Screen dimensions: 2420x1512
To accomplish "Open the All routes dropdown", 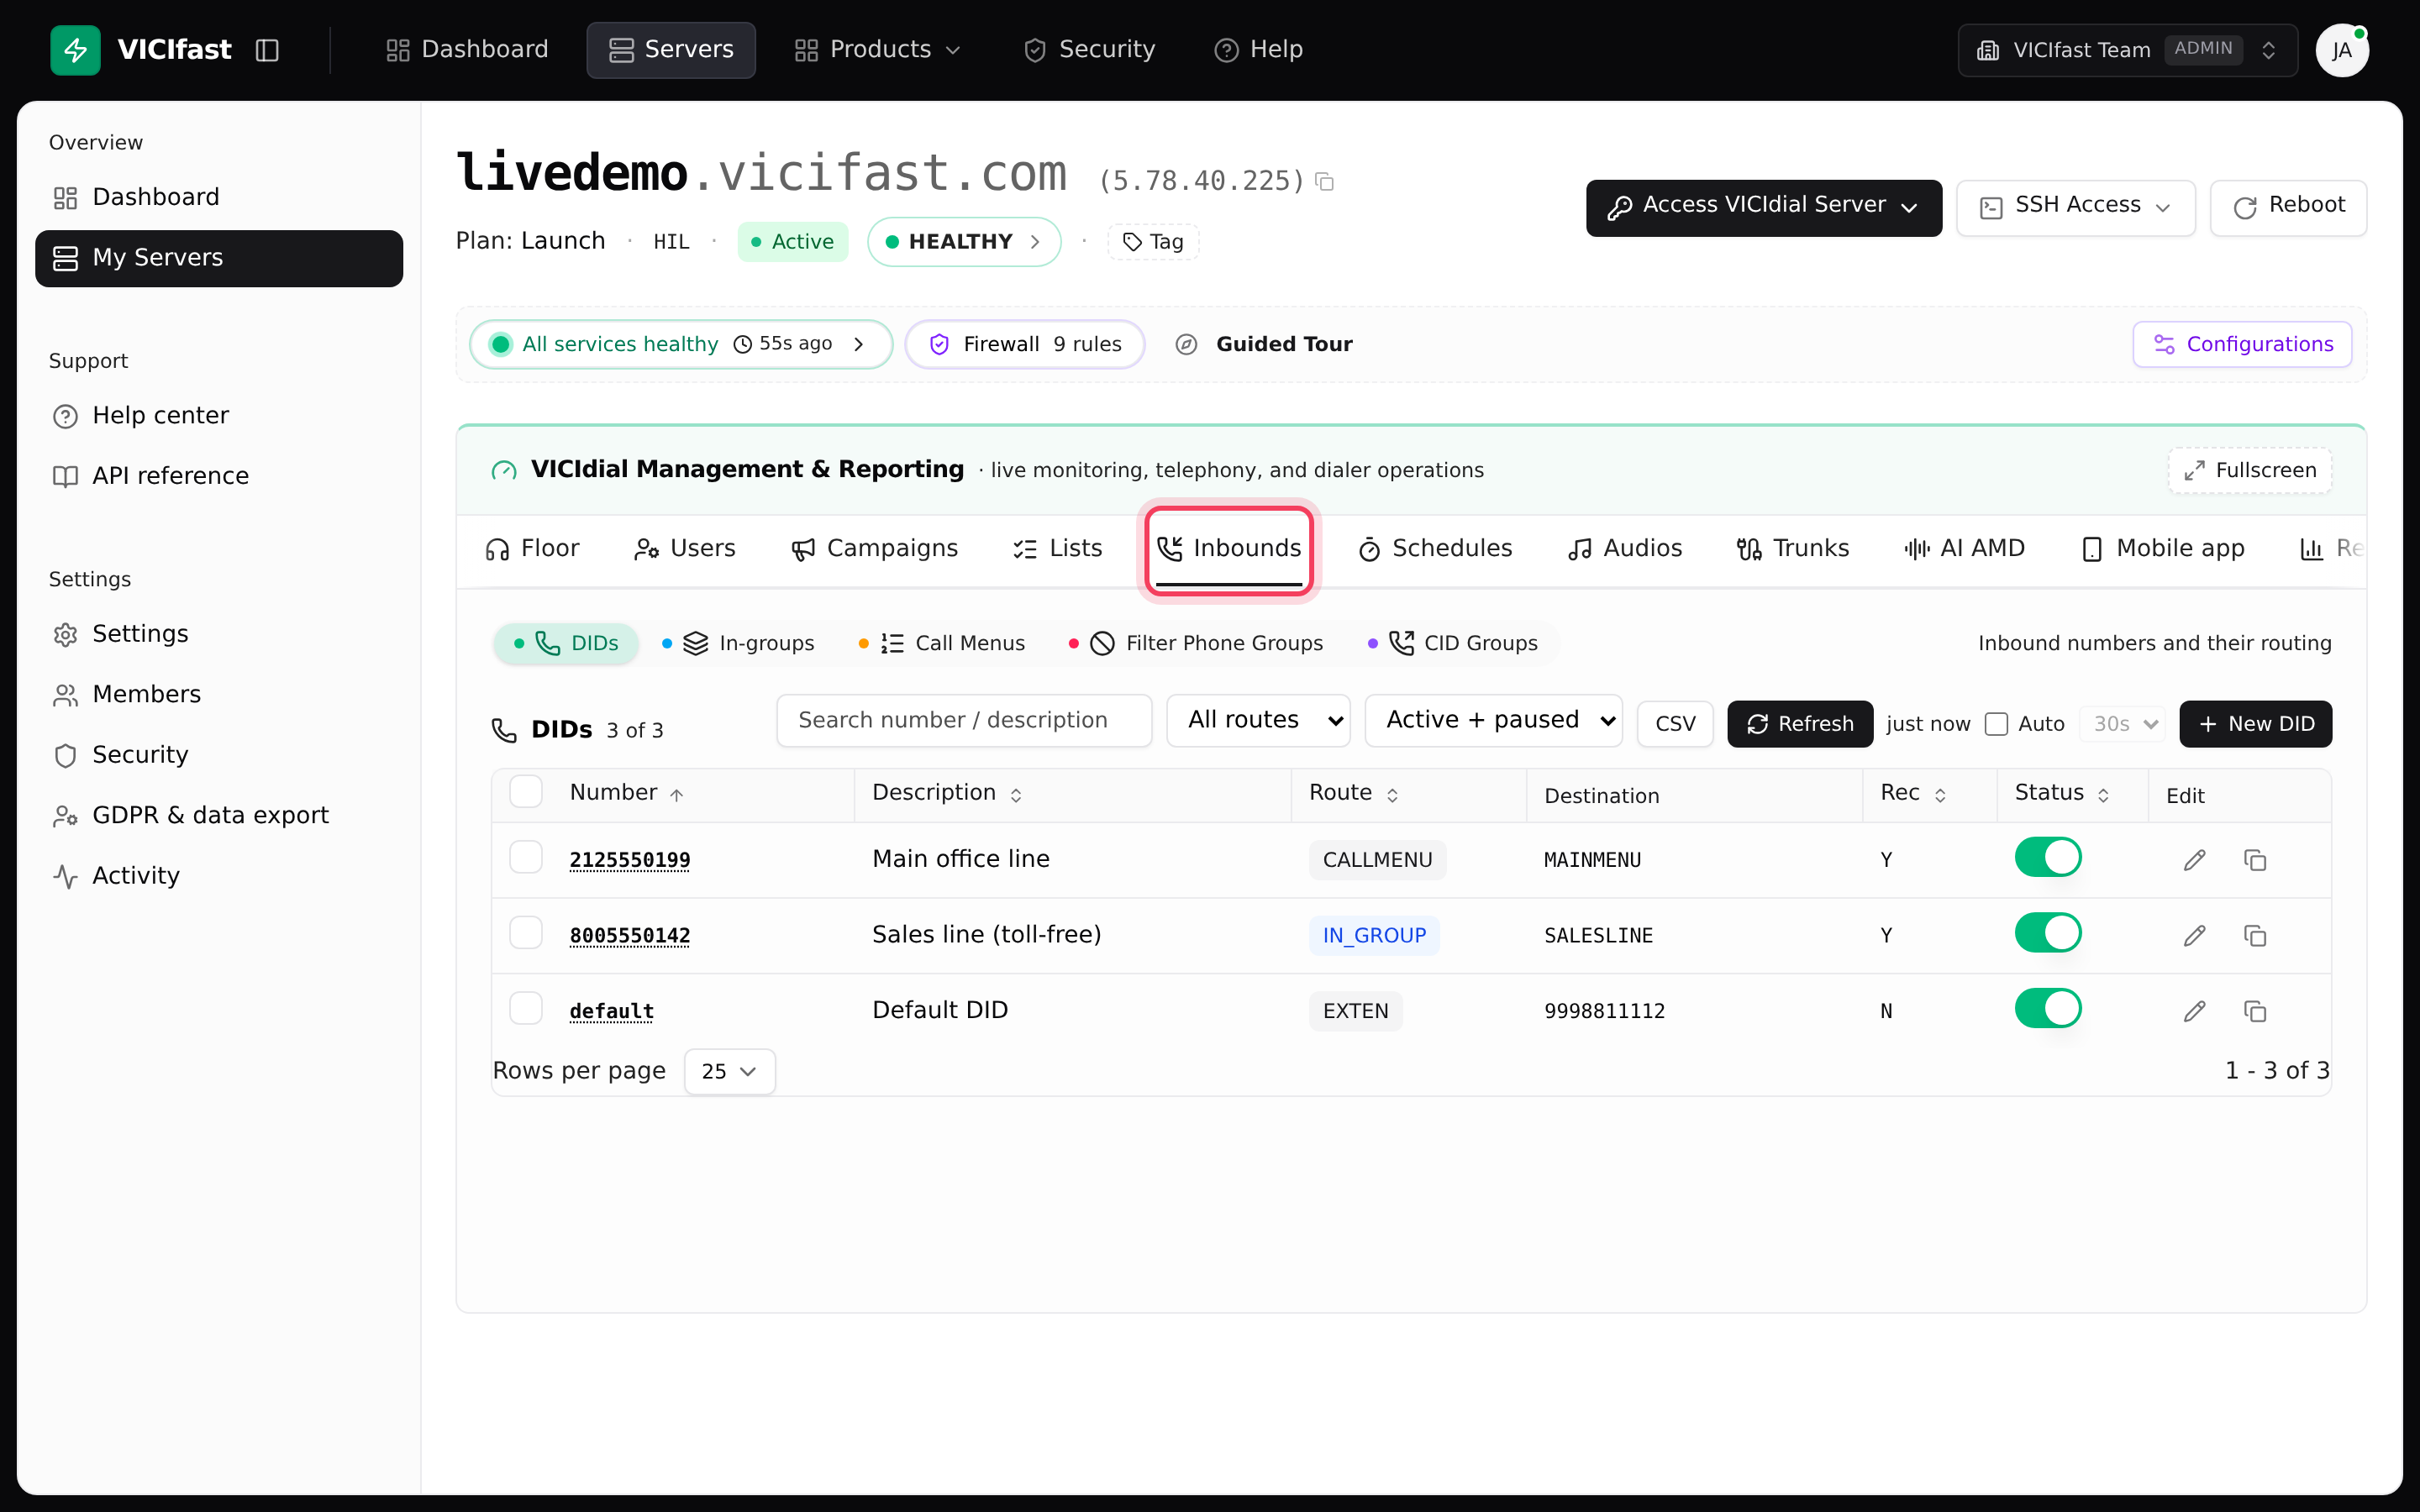I will point(1258,720).
